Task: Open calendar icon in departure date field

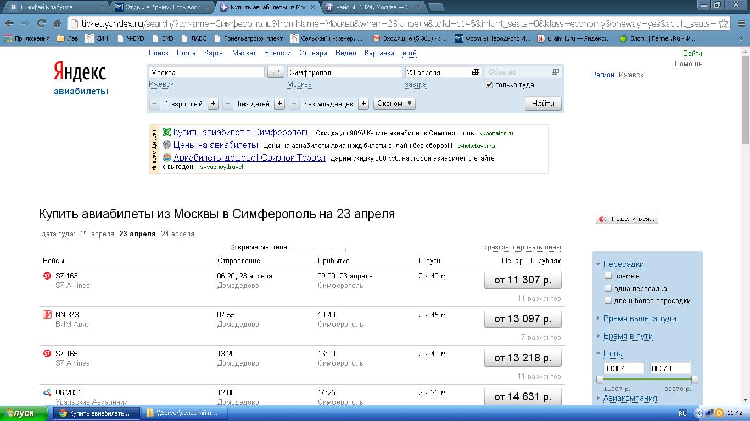Action: click(476, 72)
